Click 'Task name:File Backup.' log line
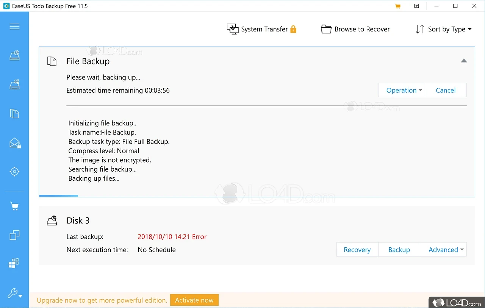The image size is (485, 308). pyautogui.click(x=102, y=132)
